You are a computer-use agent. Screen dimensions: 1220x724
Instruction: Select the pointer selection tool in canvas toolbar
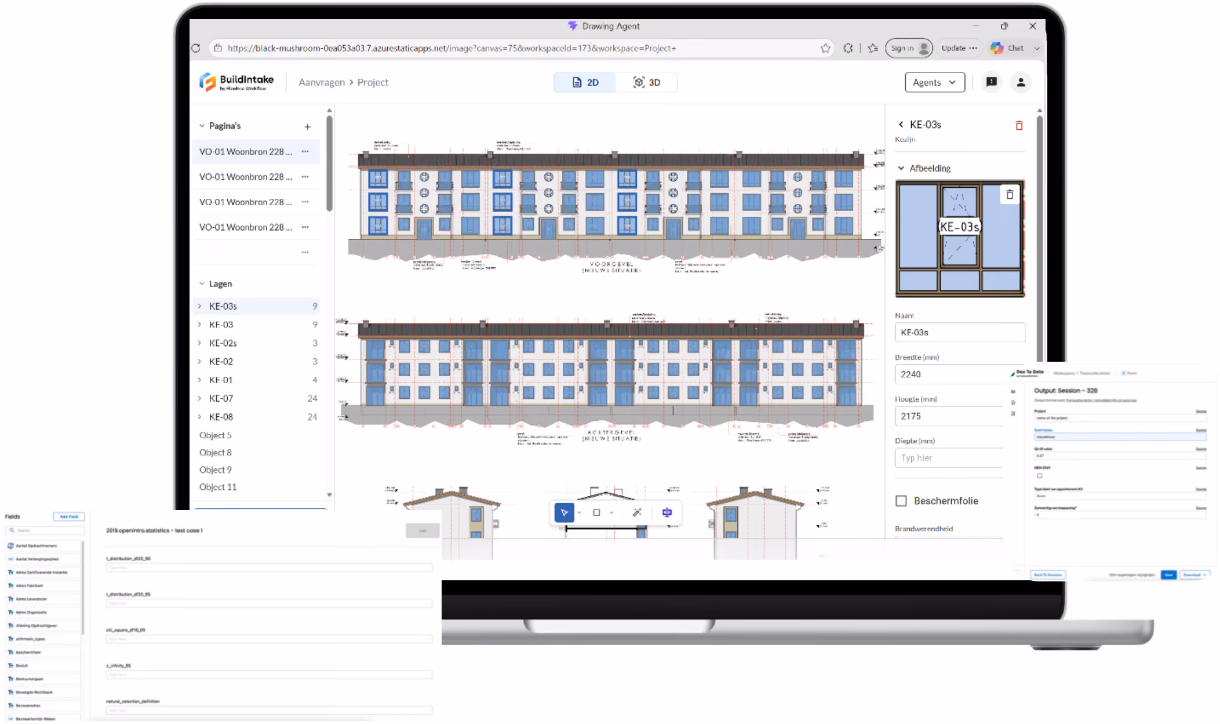click(x=564, y=512)
